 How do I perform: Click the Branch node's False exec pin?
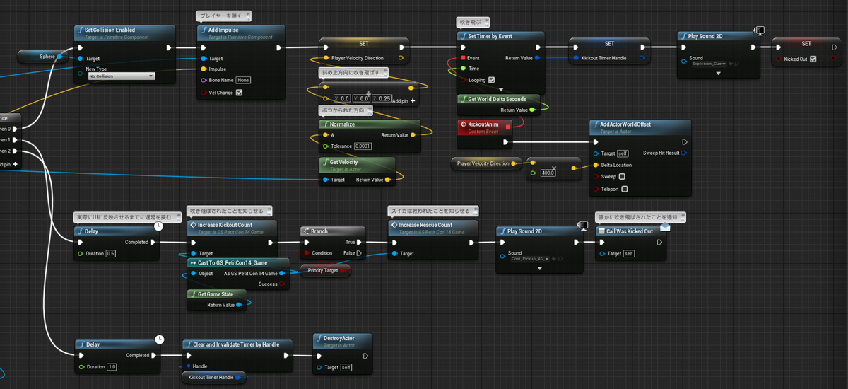[x=359, y=252]
